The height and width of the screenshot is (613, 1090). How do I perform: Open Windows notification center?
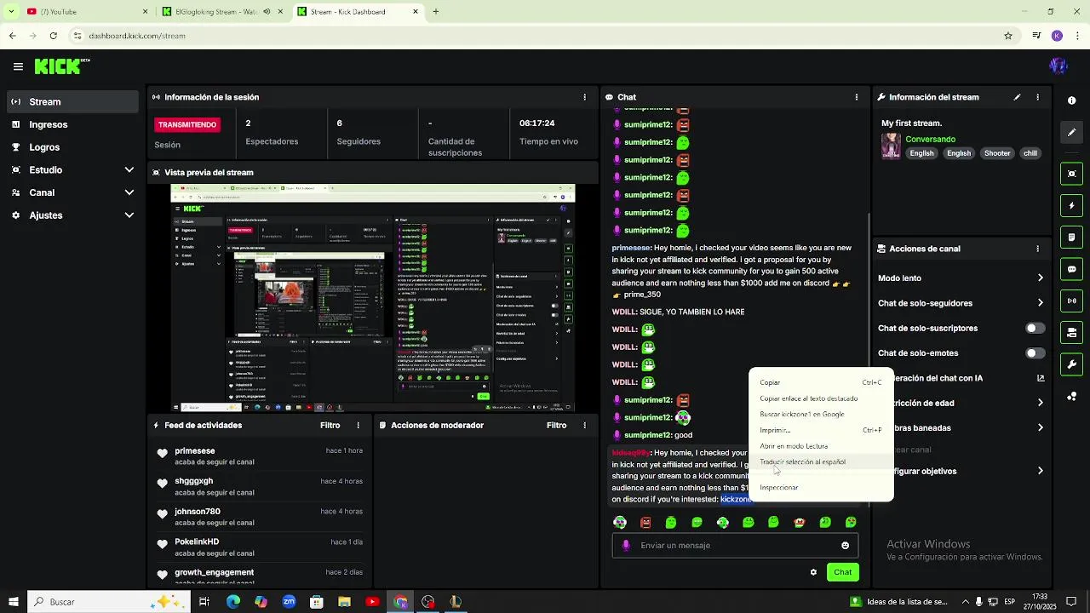(x=1071, y=602)
